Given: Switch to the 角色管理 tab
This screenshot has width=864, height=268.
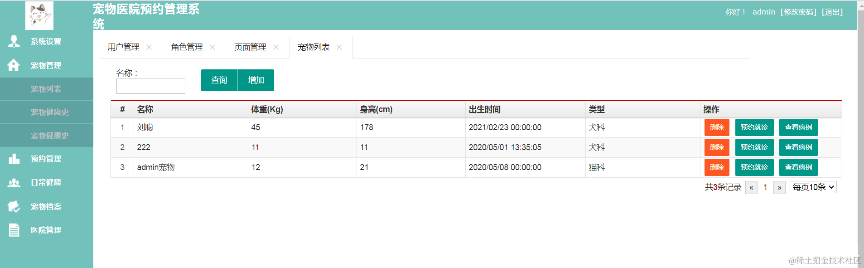Looking at the screenshot, I should click(x=187, y=47).
